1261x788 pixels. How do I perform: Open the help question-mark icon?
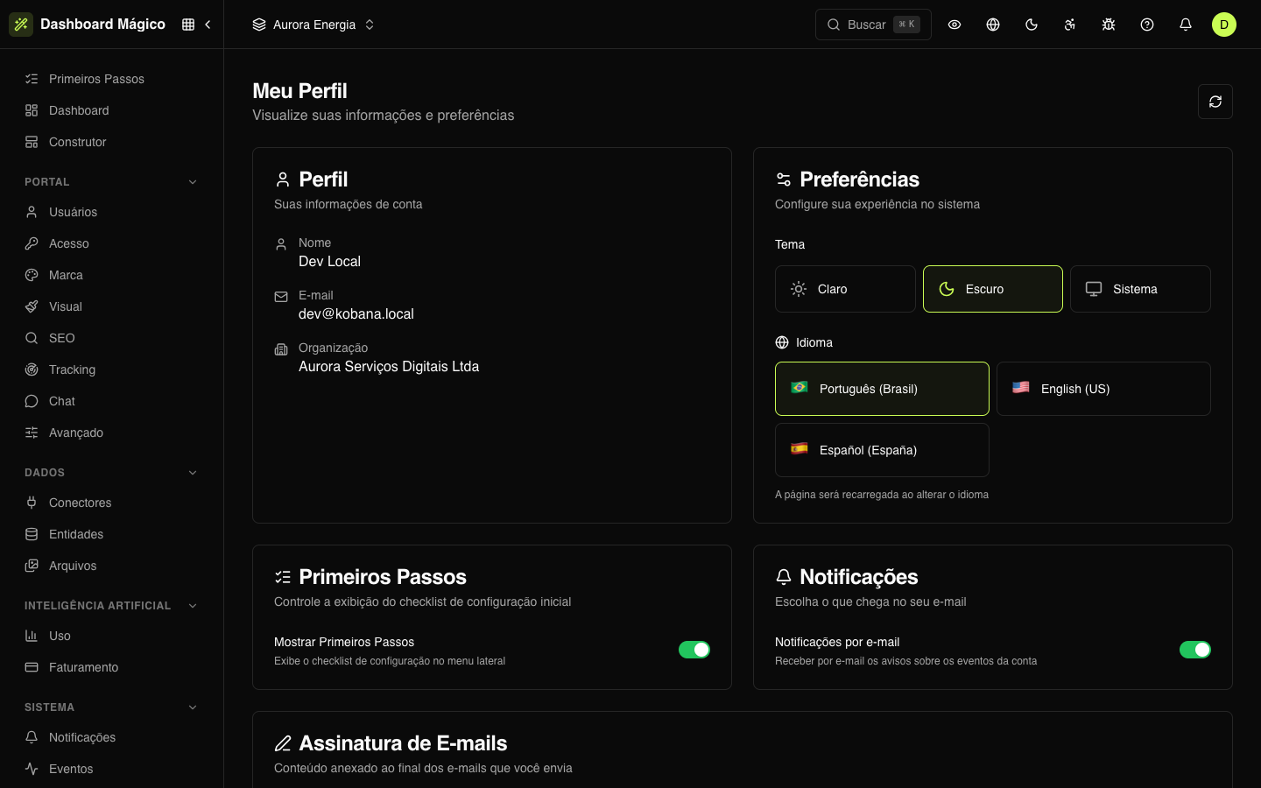pos(1147,25)
